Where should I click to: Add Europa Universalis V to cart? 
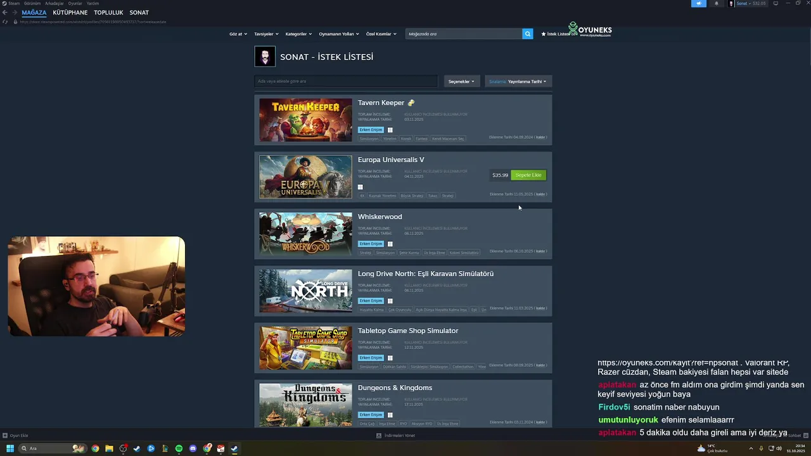click(528, 175)
